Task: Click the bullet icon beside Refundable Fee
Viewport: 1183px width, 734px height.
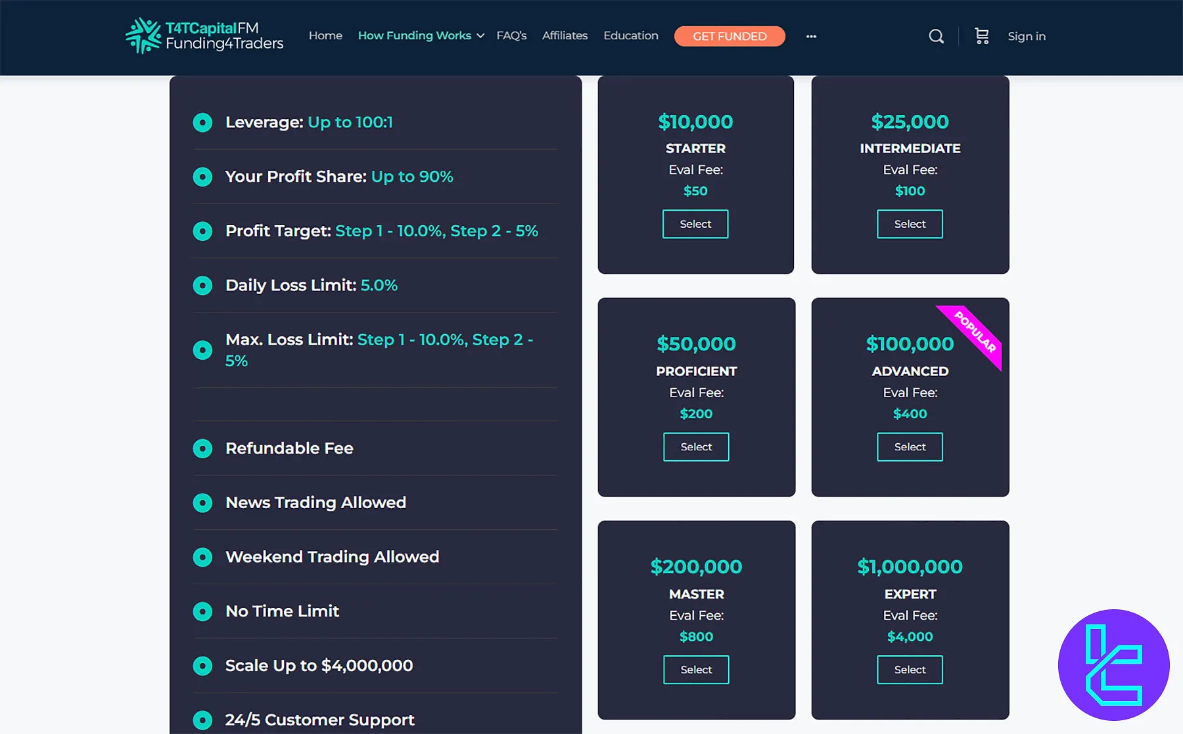Action: click(202, 448)
